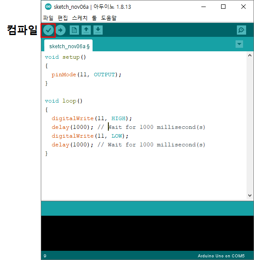Screen dimensions: 254x260
Task: Open the 툴 menu
Action: [94, 18]
